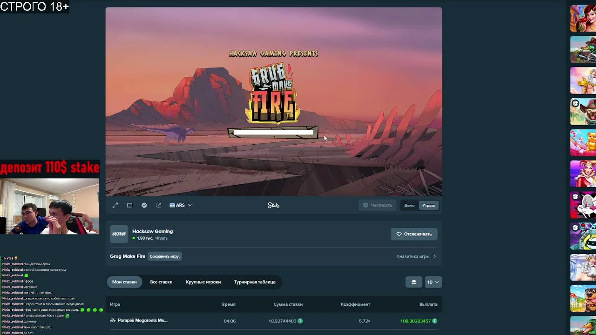Click the Grug Make Fire loading bar
Image resolution: width=596 pixels, height=335 pixels.
[x=273, y=133]
